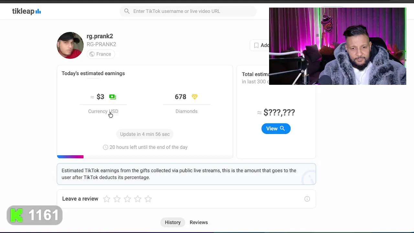Rate with the first star

click(106, 199)
